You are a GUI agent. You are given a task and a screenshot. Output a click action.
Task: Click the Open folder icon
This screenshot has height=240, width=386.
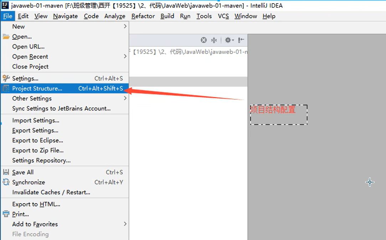point(6,37)
